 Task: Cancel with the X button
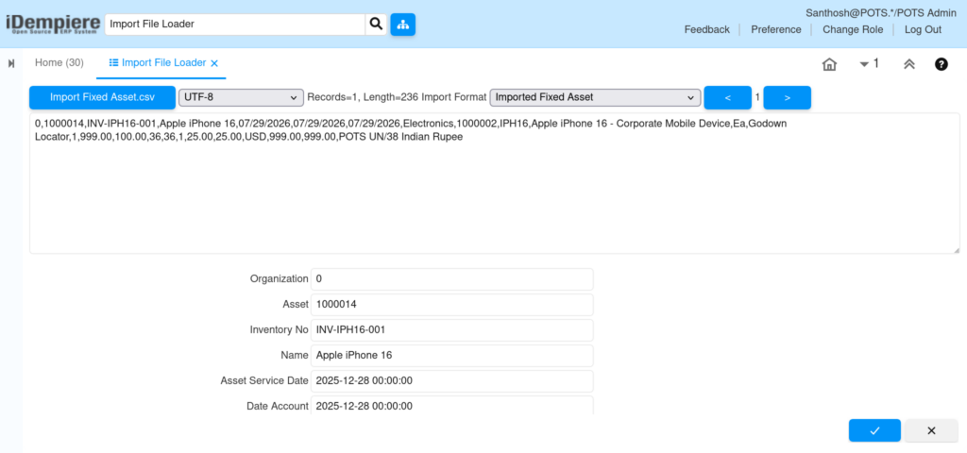(x=931, y=430)
